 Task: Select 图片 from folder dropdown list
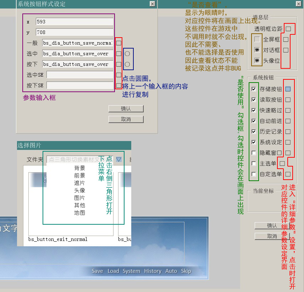coord(79,198)
